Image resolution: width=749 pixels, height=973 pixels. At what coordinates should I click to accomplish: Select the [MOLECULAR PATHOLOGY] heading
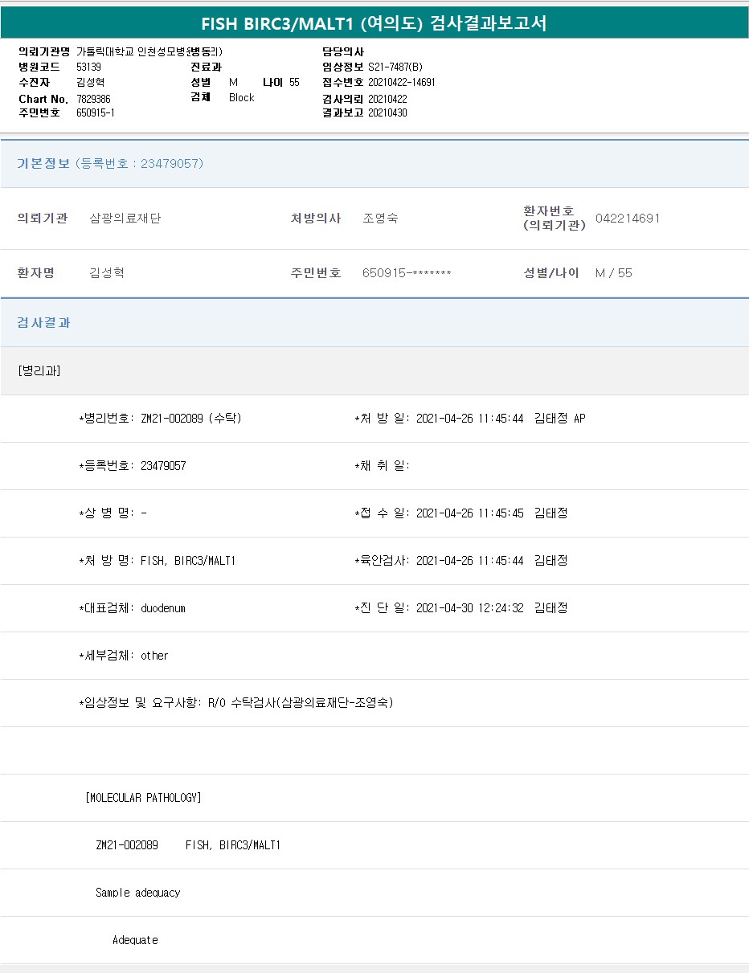pyautogui.click(x=143, y=798)
